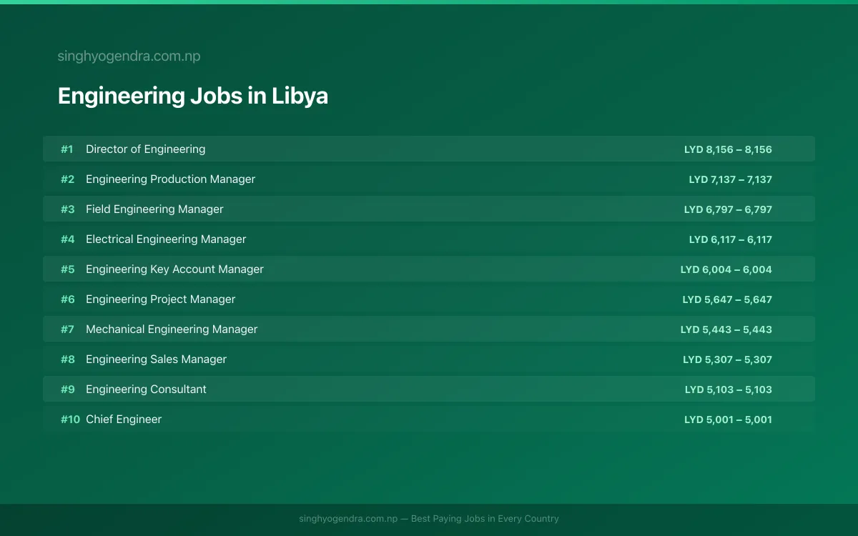The width and height of the screenshot is (858, 536).
Task: Click the salary 'LYD 5,443 – 5,443'
Action: [x=726, y=329]
